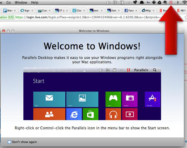Switch to the 'Cust' browser tab
Viewport: 187px width, 148px height.
[x=44, y=10]
